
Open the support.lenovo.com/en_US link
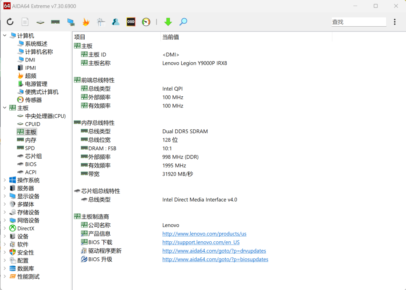pyautogui.click(x=201, y=242)
